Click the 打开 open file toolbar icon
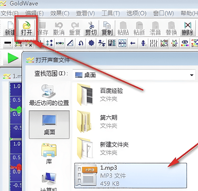The width and height of the screenshot is (198, 191). point(26,29)
